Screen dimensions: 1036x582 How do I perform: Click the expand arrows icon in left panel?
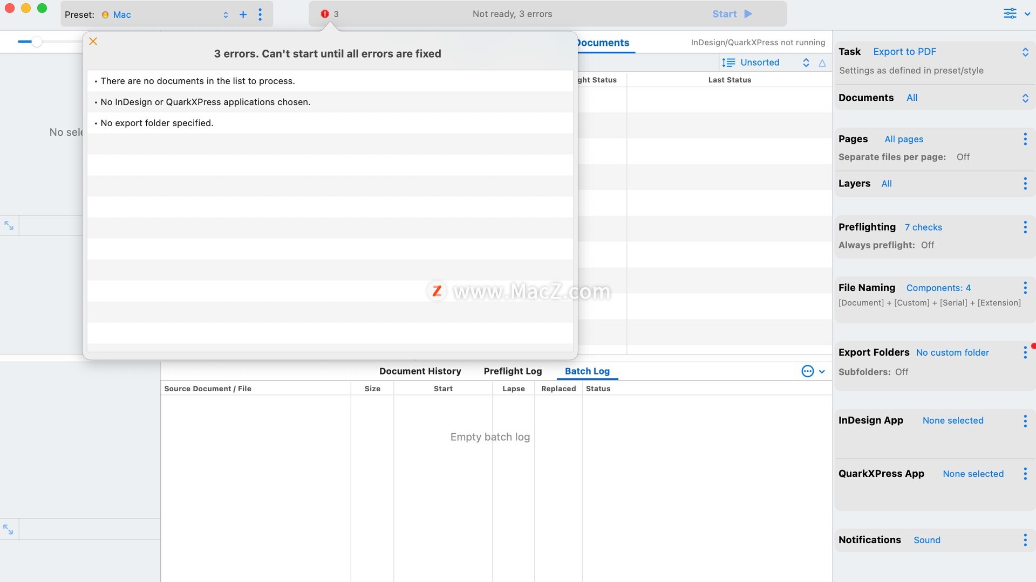pos(9,226)
